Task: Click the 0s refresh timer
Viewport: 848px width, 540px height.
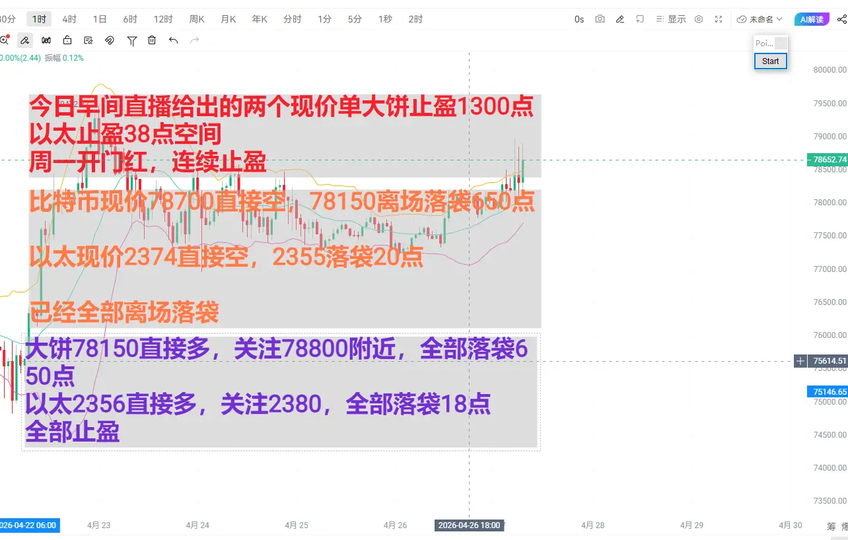Action: point(579,19)
